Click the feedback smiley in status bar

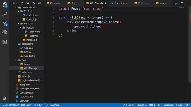pos(187,105)
